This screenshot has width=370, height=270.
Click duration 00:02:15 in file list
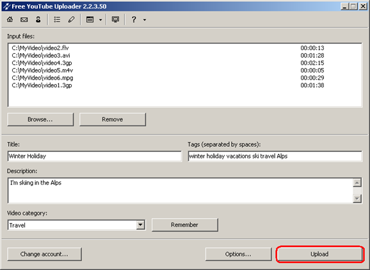pyautogui.click(x=312, y=63)
